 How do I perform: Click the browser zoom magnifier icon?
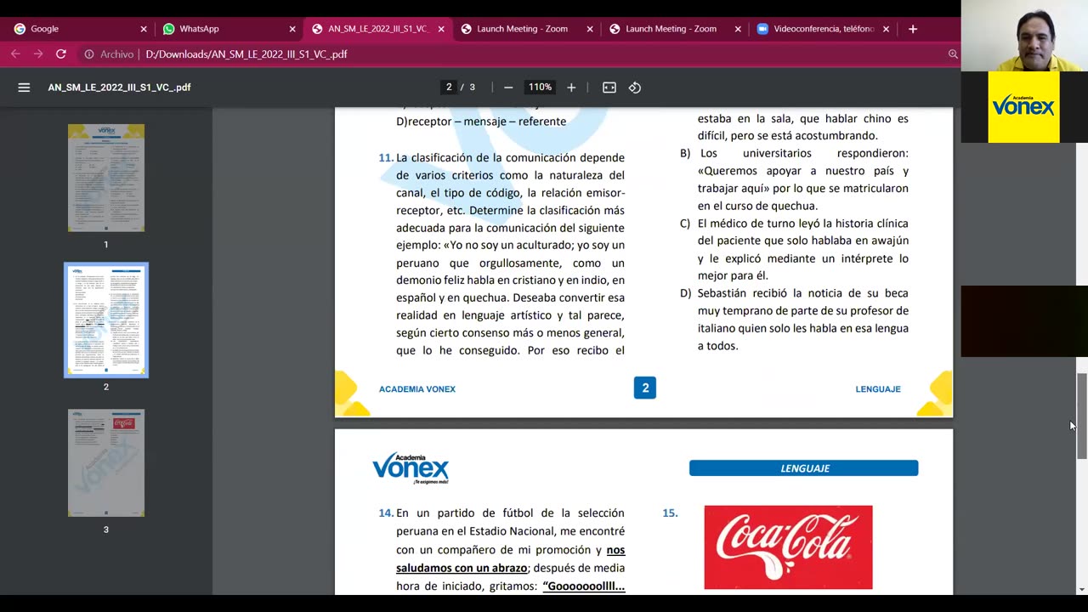coord(953,54)
